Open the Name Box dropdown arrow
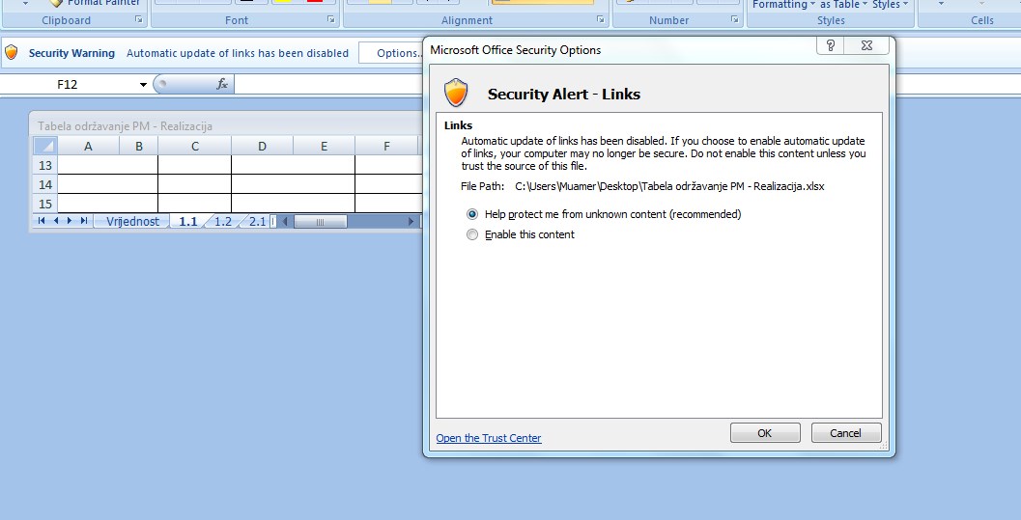The width and height of the screenshot is (1021, 520). pos(143,85)
